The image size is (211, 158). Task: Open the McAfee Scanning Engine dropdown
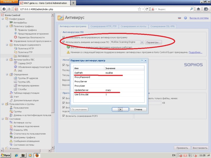pos(142,42)
